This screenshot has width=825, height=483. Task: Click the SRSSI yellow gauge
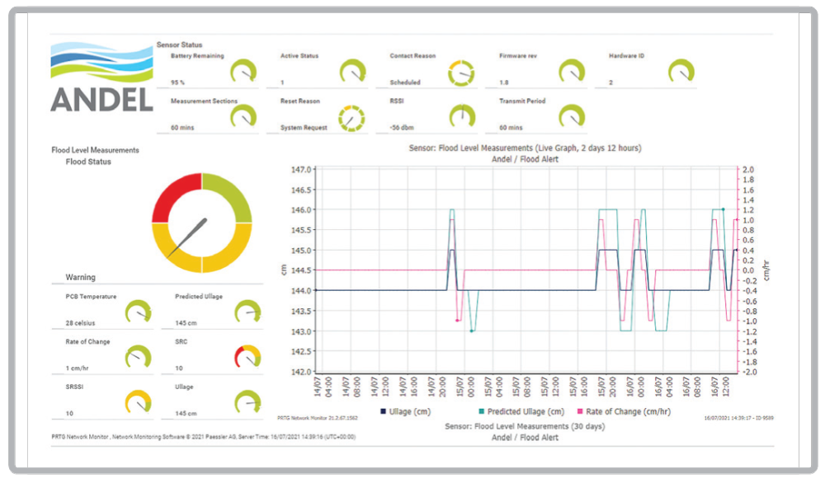coord(138,402)
